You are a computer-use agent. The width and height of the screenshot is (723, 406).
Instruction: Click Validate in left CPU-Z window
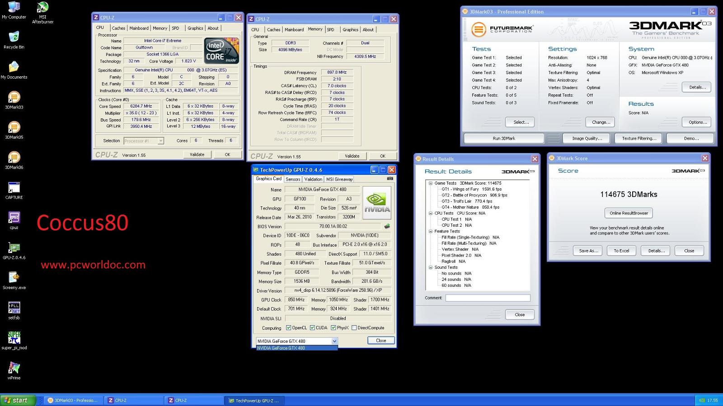pos(197,154)
